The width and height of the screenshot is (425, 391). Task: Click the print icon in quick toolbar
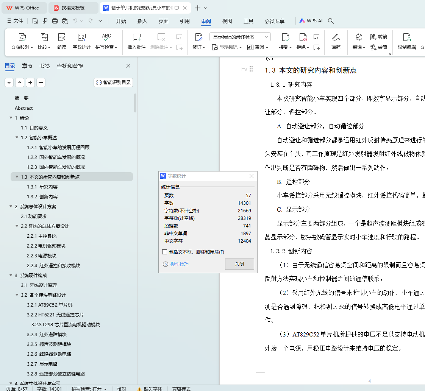pyautogui.click(x=55, y=21)
